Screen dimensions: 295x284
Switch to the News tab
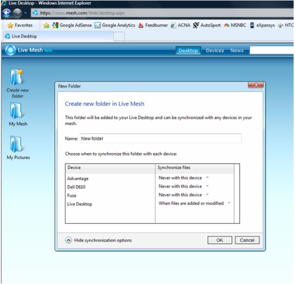237,51
